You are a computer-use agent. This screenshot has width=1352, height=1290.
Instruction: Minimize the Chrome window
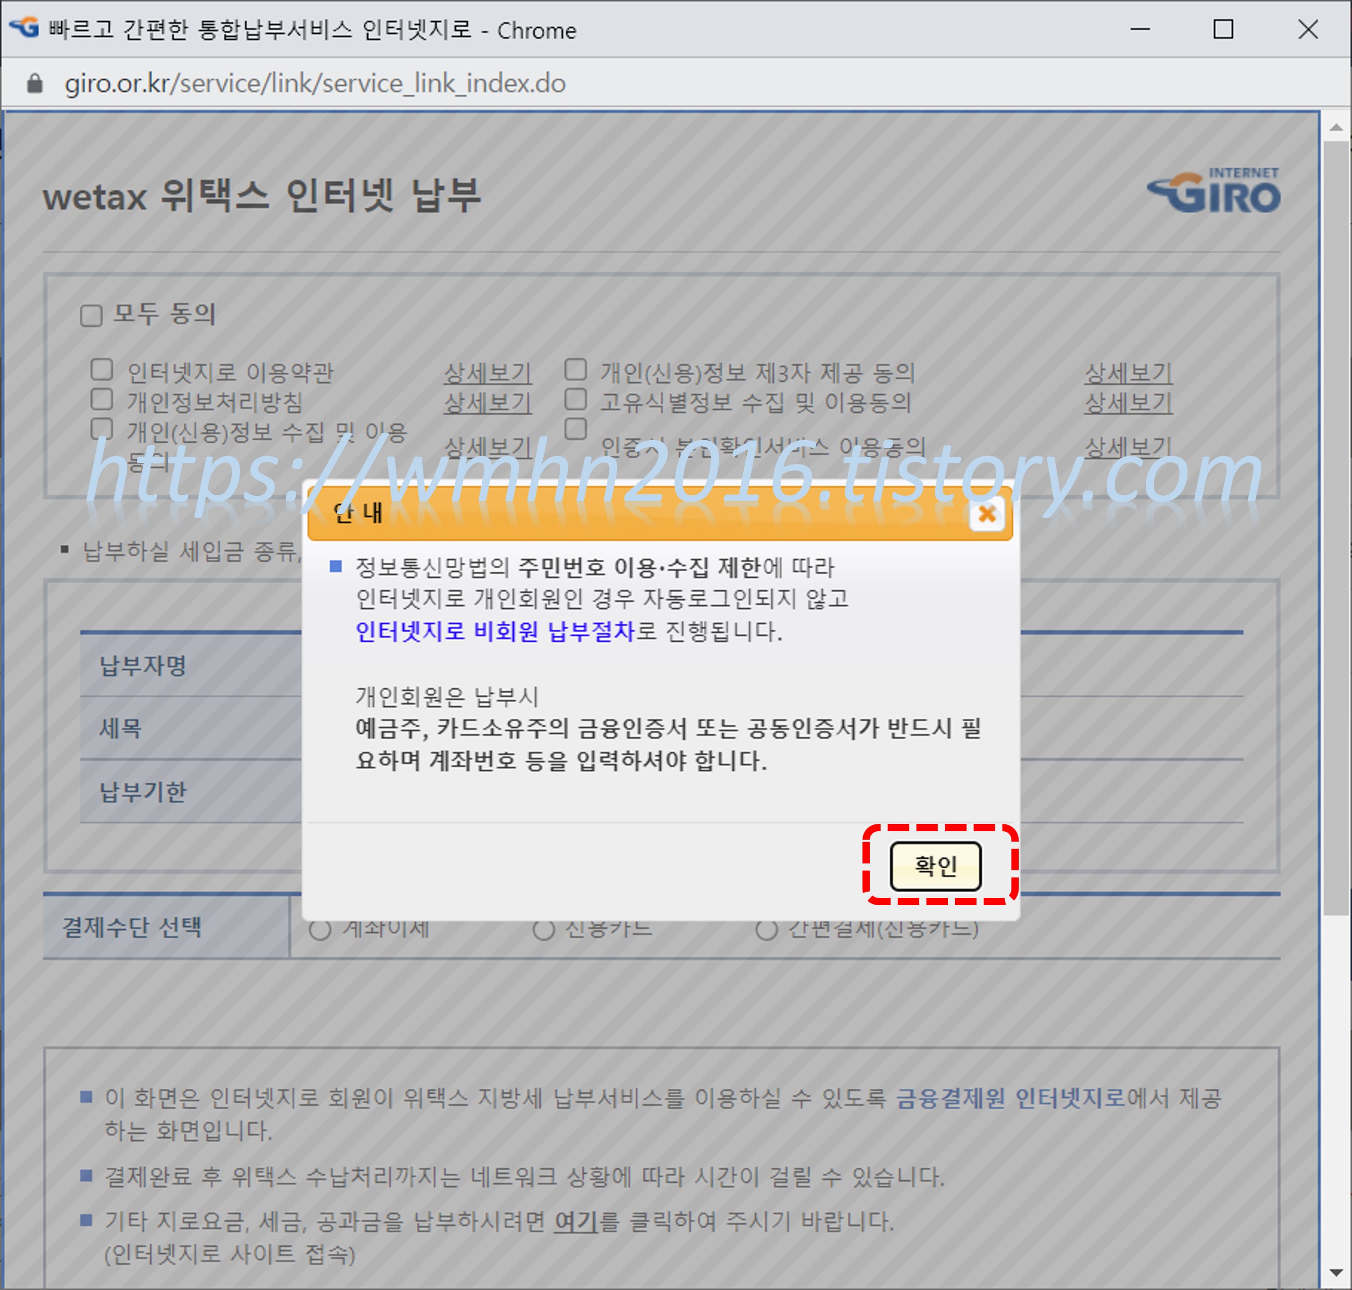pos(1140,29)
